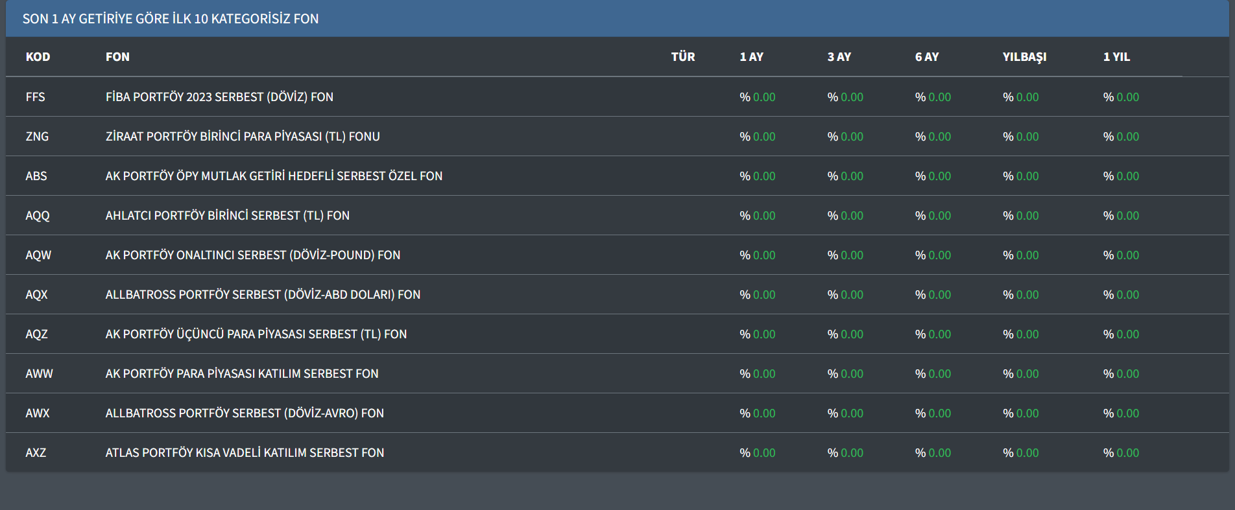This screenshot has width=1235, height=510.
Task: Open ATLAS PORTFÖY KISA VADELİ KATILIM fund
Action: coord(245,453)
